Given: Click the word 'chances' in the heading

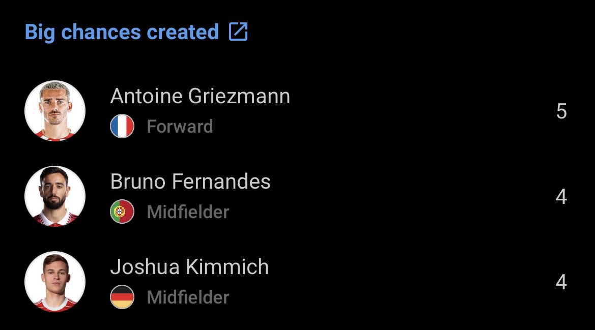Looking at the screenshot, I should (x=101, y=32).
